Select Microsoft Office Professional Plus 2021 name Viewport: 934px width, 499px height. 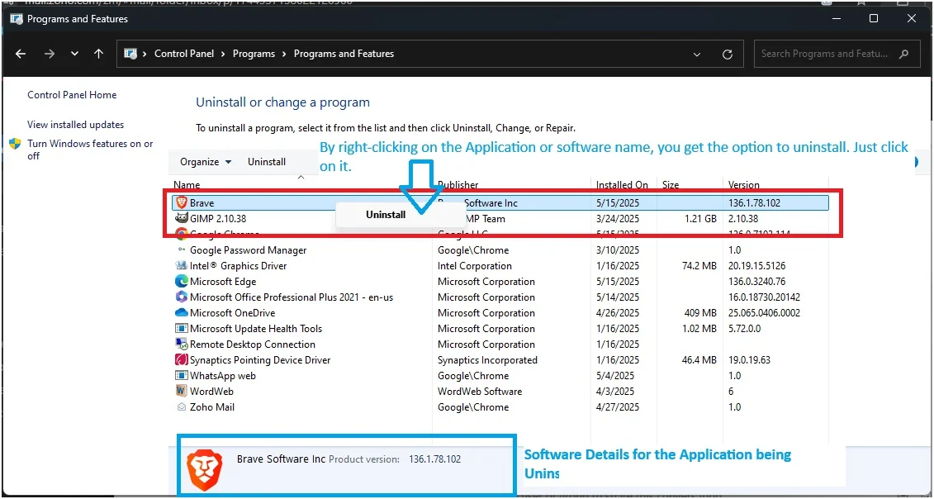point(292,297)
